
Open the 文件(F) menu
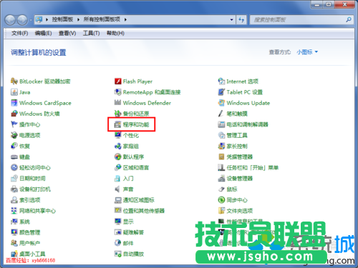tap(20, 34)
